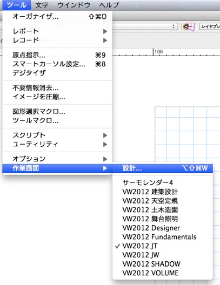Image resolution: width=220 pixels, height=285 pixels.
Task: Switch to VW2012 建築設計 workspace
Action: (x=163, y=192)
